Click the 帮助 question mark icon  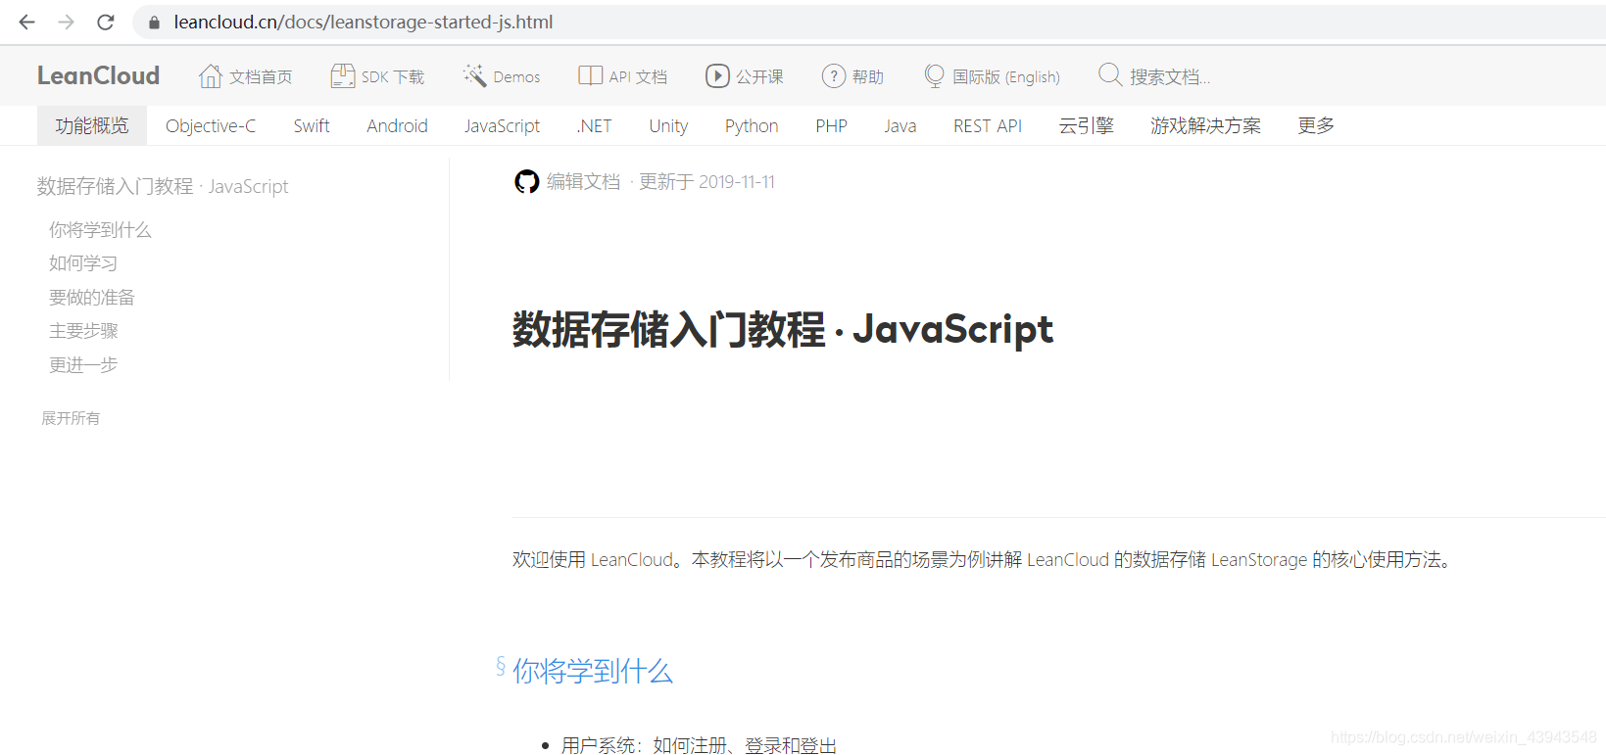(x=834, y=76)
